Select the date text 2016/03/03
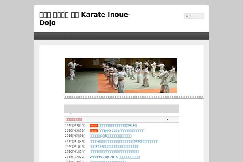The height and width of the screenshot is (162, 243). coord(75,136)
